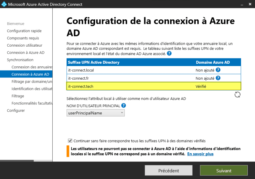Select it-connect.tech highlighted row
This screenshot has height=179, width=255.
(154, 86)
